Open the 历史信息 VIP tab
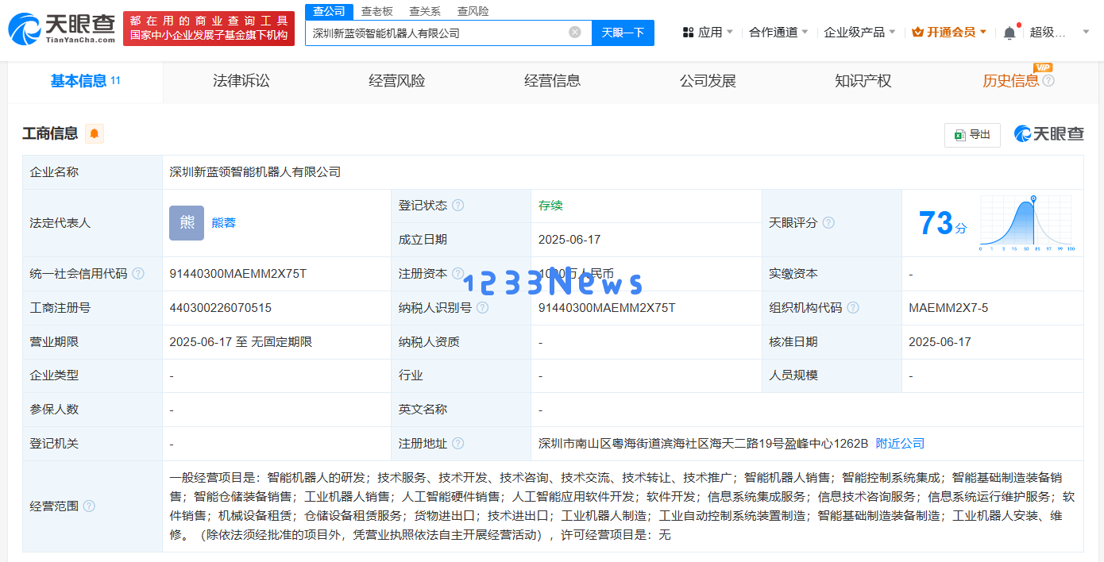This screenshot has width=1104, height=562. (x=1010, y=81)
